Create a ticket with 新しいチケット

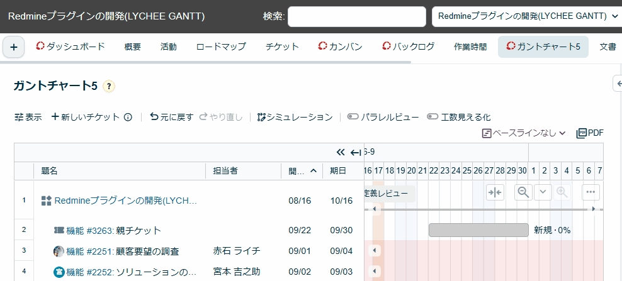pyautogui.click(x=86, y=118)
